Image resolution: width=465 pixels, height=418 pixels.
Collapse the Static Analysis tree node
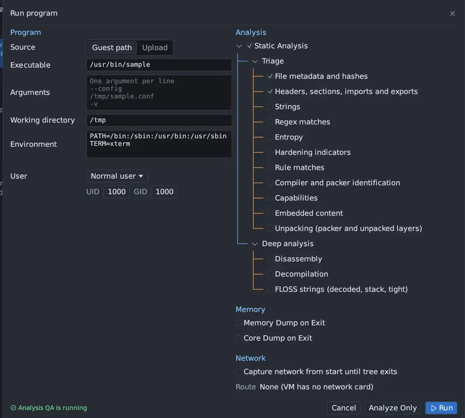(239, 46)
